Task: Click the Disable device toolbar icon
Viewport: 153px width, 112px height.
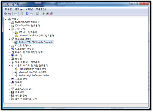Action: tap(52, 14)
